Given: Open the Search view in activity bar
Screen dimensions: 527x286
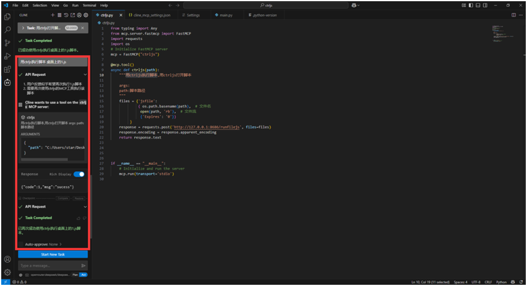Looking at the screenshot, I should [7, 30].
